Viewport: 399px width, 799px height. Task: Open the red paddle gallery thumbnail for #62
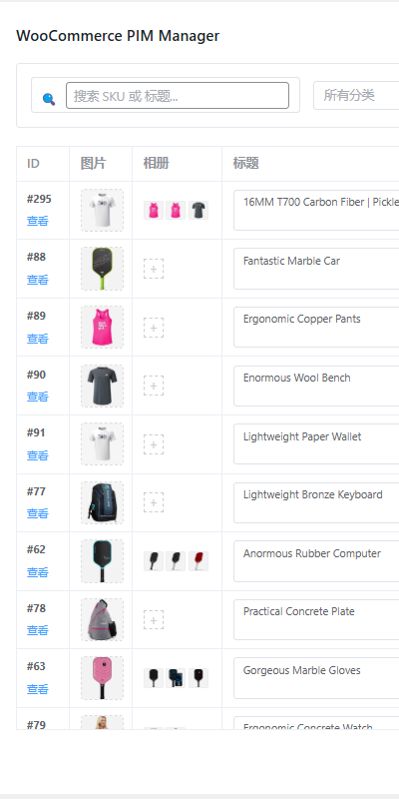(199, 561)
